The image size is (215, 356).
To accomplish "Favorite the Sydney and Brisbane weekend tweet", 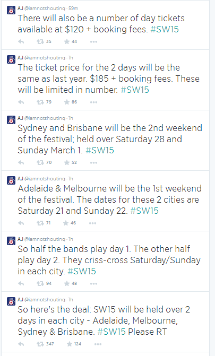I will coord(66,162).
